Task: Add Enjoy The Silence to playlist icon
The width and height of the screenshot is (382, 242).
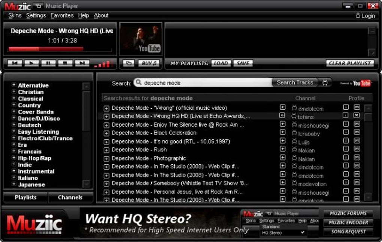Action: [x=282, y=124]
